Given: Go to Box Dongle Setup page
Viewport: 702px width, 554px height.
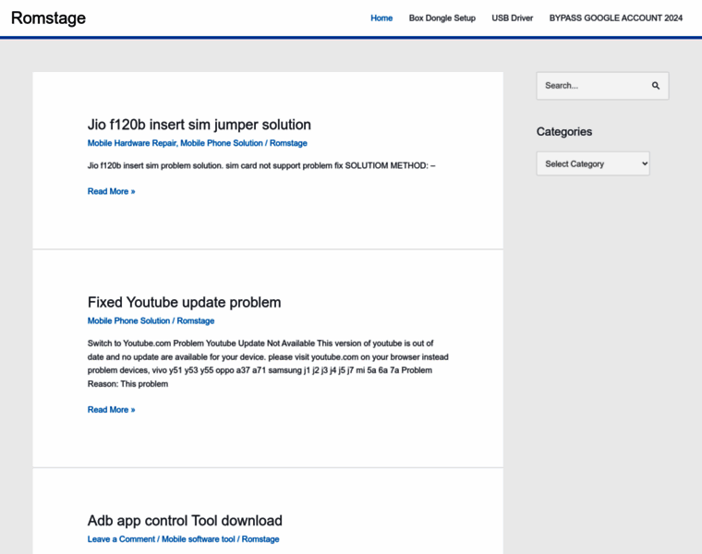Looking at the screenshot, I should click(x=442, y=18).
